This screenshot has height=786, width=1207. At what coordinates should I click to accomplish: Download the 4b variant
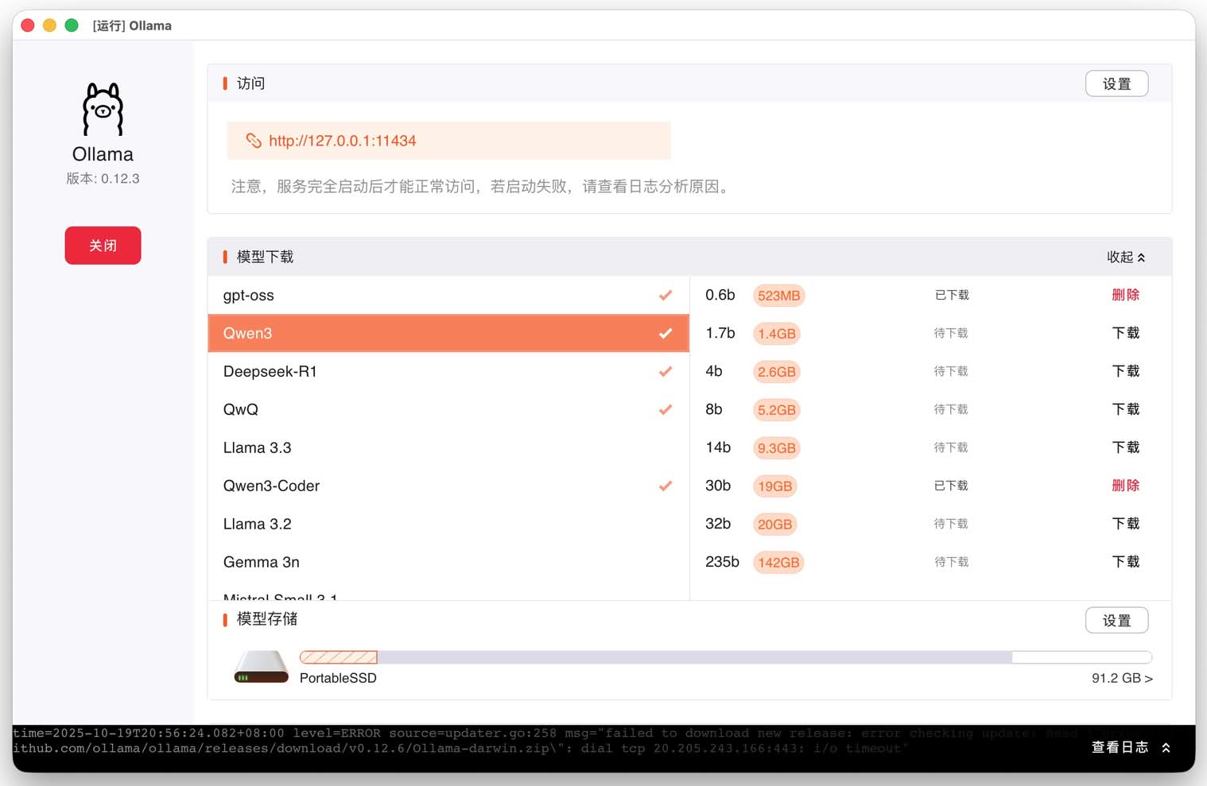pos(1126,371)
